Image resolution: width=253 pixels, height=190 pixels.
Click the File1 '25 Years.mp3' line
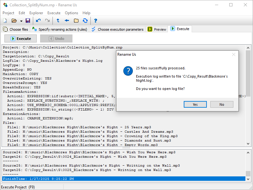tap(79, 127)
